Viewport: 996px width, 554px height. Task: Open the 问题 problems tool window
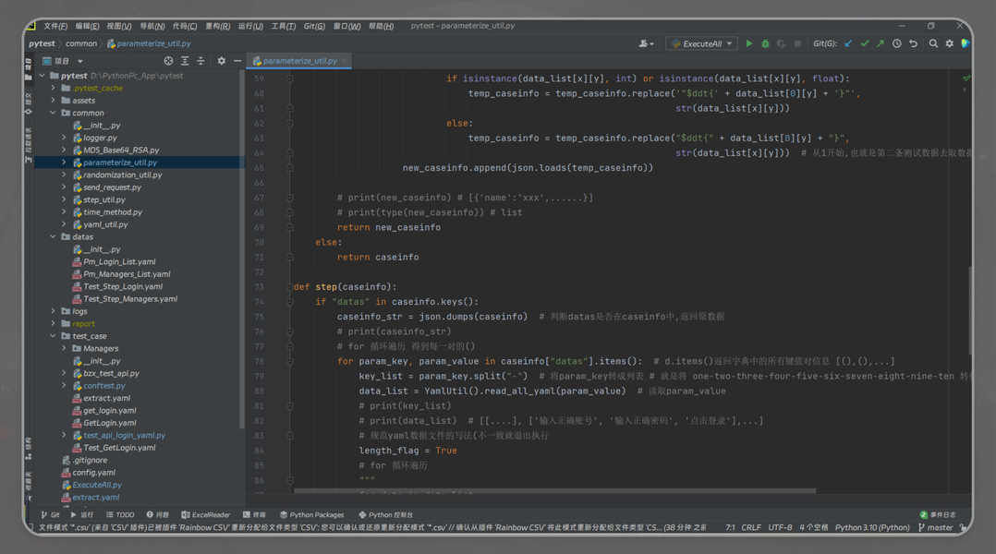pos(157,514)
